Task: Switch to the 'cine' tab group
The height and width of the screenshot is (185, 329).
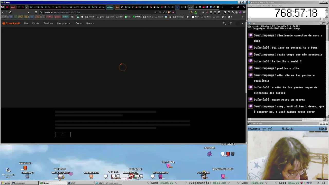Action: (x=117, y=7)
